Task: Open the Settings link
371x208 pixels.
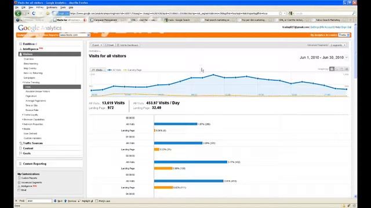Action: pos(315,27)
